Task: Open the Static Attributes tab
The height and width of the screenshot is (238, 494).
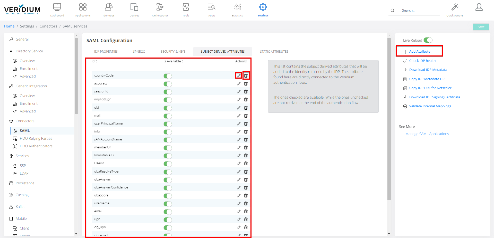Action: pyautogui.click(x=274, y=52)
